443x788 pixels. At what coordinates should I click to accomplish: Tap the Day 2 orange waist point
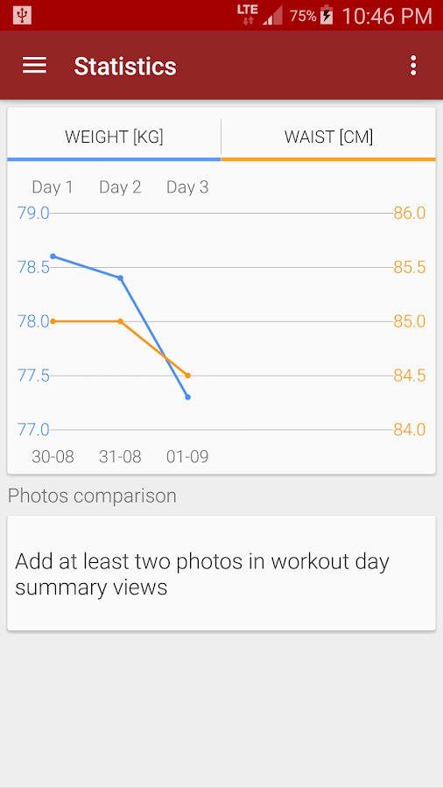(121, 321)
